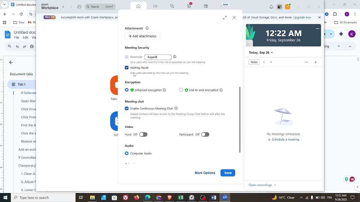Open Windows Start menu

tap(5, 198)
